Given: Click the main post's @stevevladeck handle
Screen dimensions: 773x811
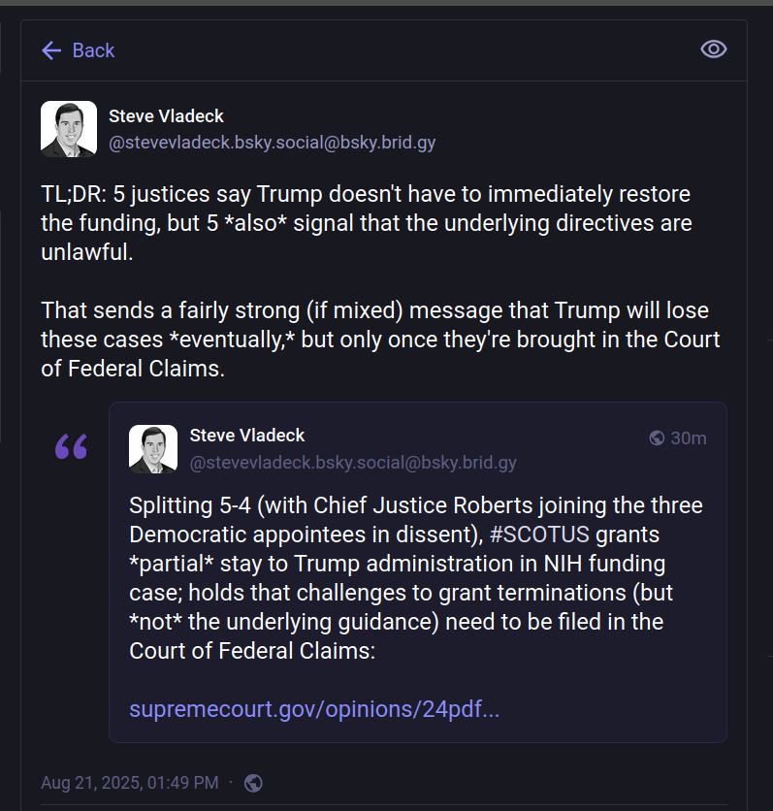Looking at the screenshot, I should point(272,143).
